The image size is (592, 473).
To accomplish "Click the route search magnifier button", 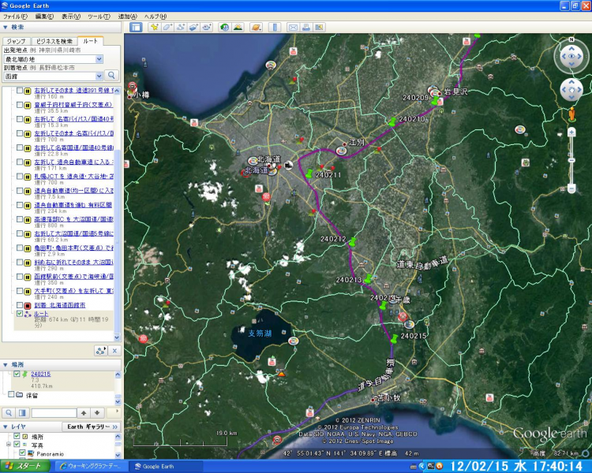I will [x=111, y=76].
